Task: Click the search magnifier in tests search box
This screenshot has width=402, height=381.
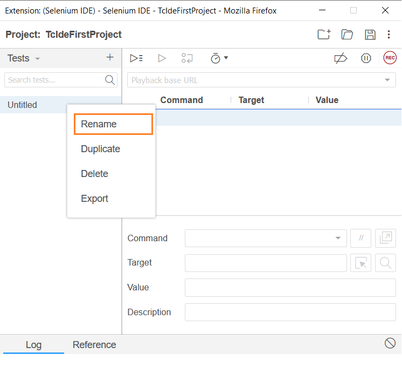Action: coord(110,80)
